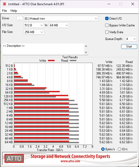This screenshot has height=167, width=139.
Task: Close the ATTO Disk Benchmark window
Action: click(133, 4)
